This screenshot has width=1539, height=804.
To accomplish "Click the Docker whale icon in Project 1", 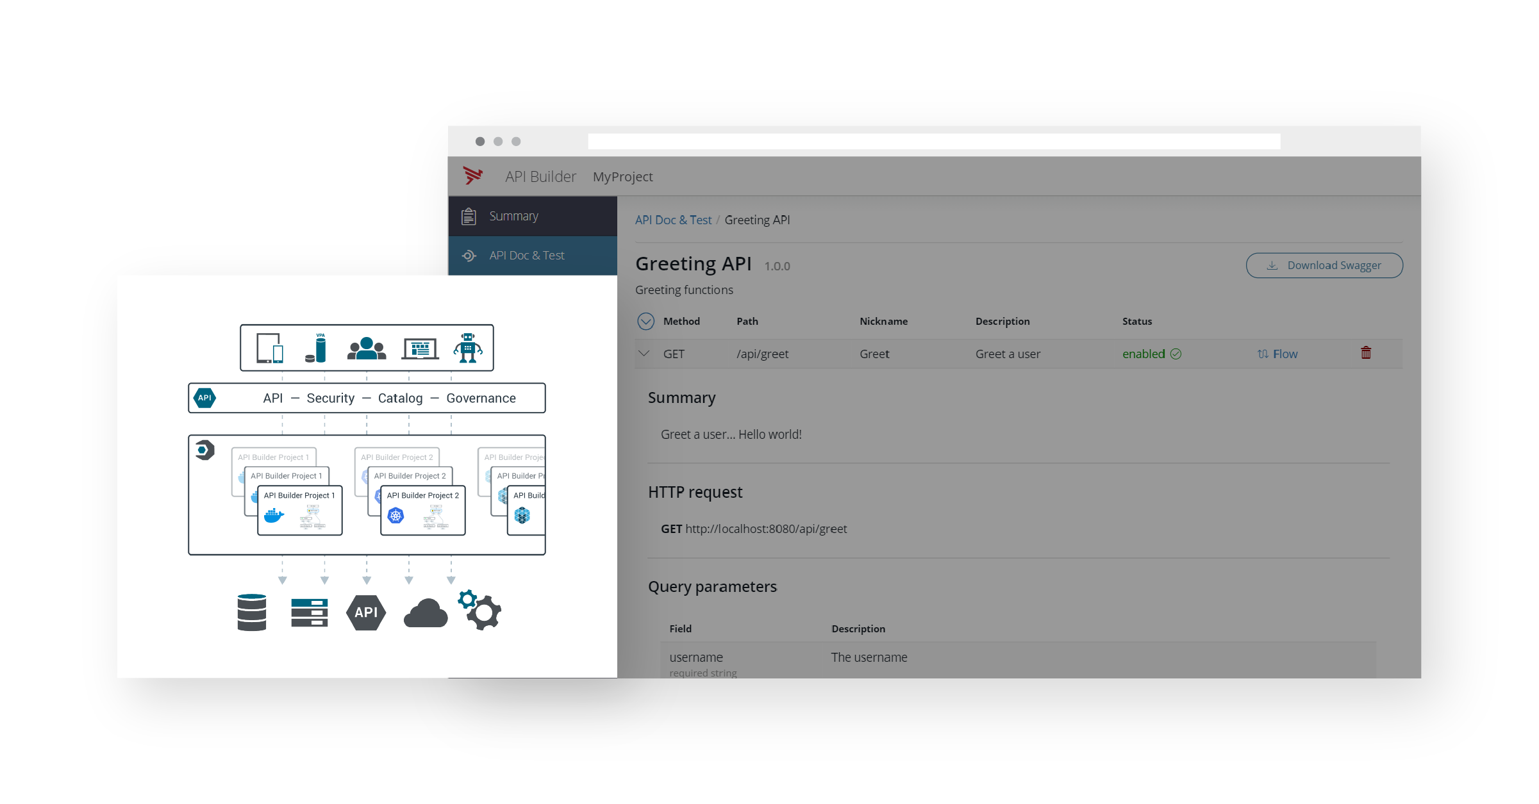I will 274,516.
